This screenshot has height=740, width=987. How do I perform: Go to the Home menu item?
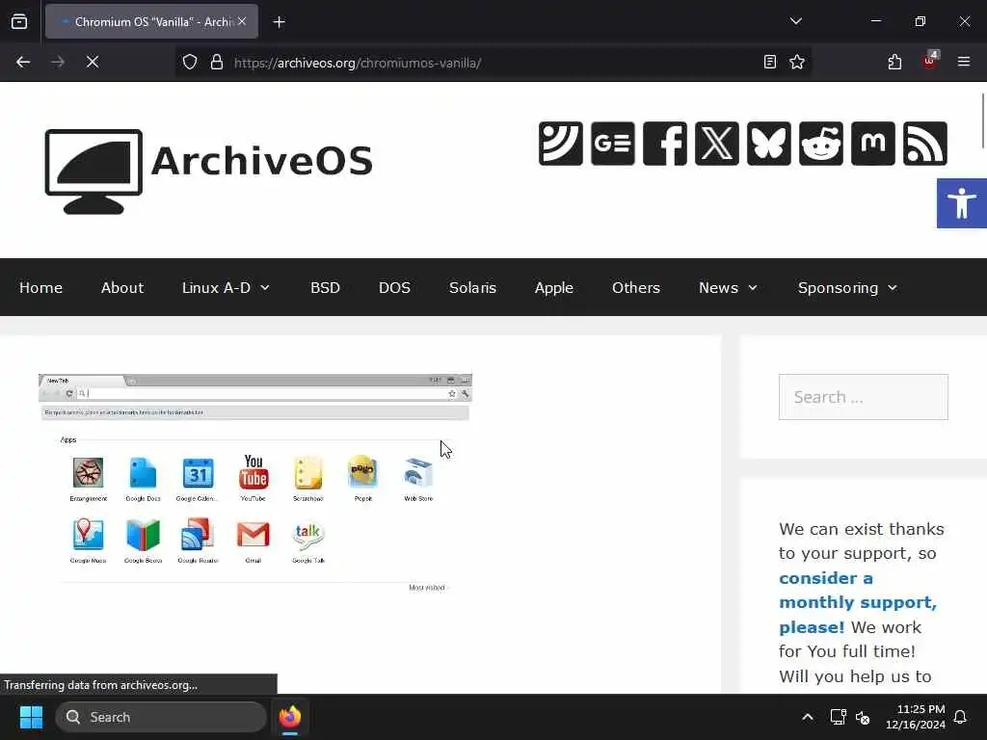coord(40,287)
